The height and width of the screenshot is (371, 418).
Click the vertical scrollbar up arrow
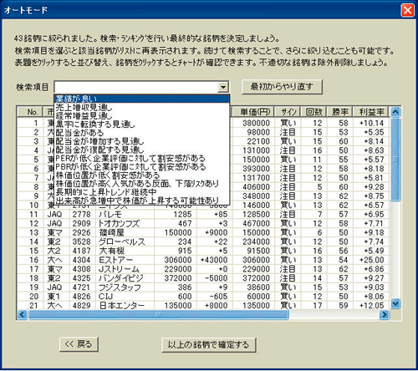click(x=395, y=112)
